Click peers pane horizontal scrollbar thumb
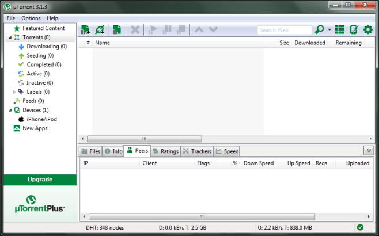Viewport: 379px width, 236px height. tap(202, 216)
